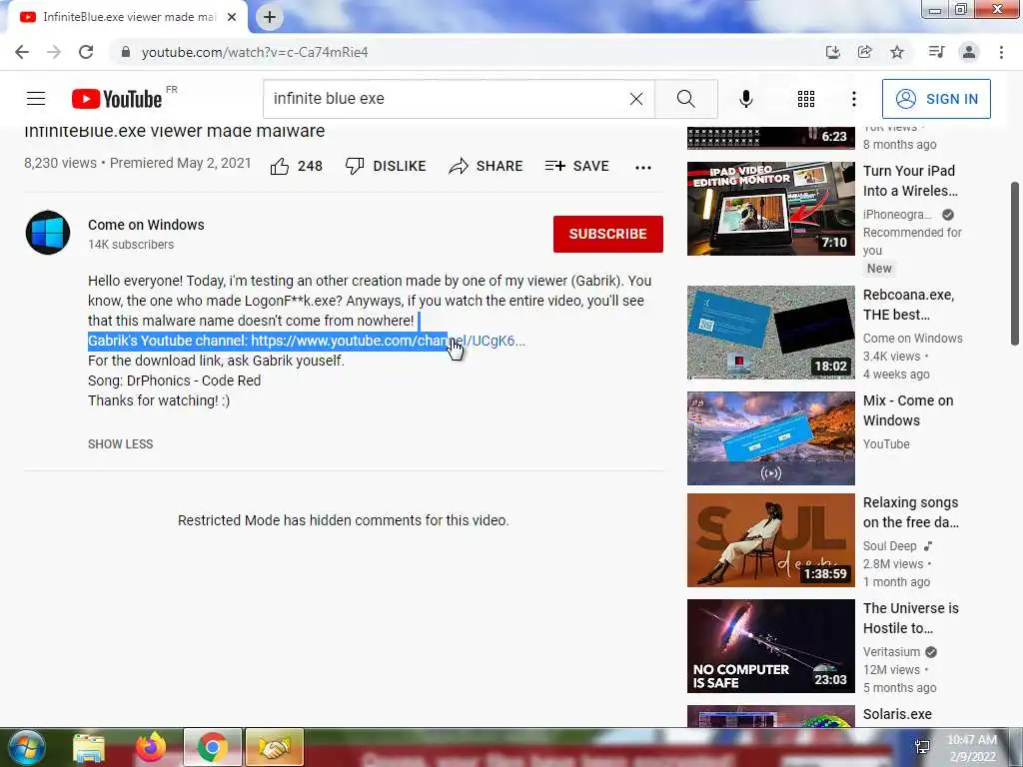Open the Chrome profile avatar
Screen dimensions: 1023x767
pyautogui.click(x=969, y=52)
